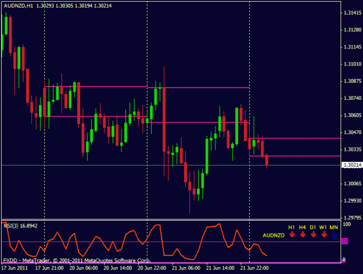Click the 1.31010 price scale value
This screenshot has width=363, height=274.
(353, 64)
